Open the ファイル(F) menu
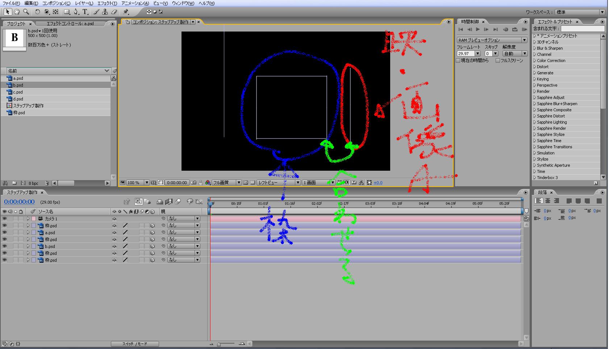Screen dimensions: 609x349 pos(11,3)
